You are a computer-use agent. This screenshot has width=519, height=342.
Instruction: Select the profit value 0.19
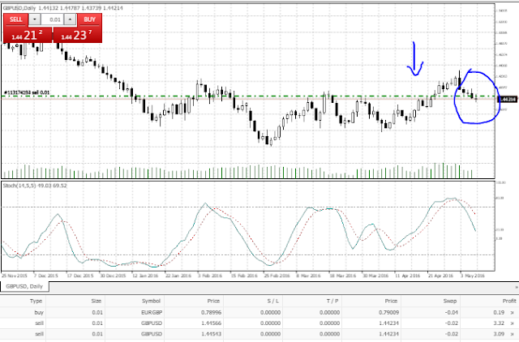pos(499,313)
